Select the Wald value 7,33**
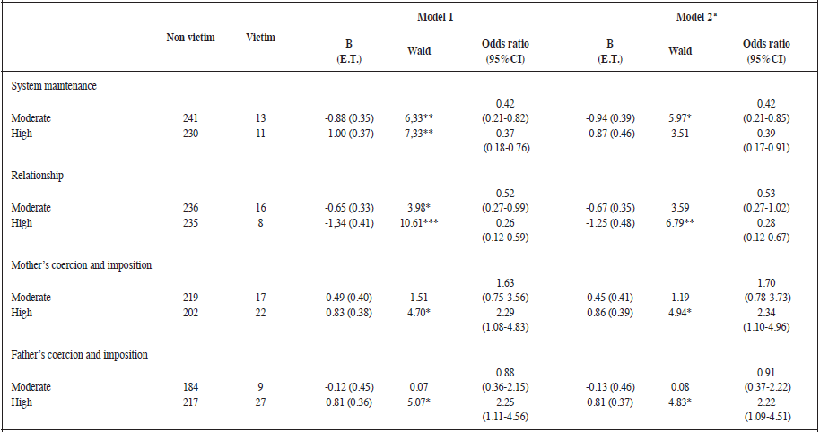The image size is (820, 432). click(x=419, y=134)
